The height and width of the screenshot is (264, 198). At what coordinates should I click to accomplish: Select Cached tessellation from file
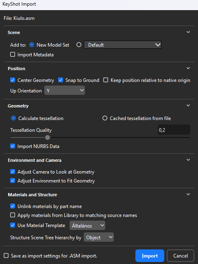point(105,118)
